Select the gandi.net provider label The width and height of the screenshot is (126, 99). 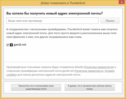click(x=20, y=45)
